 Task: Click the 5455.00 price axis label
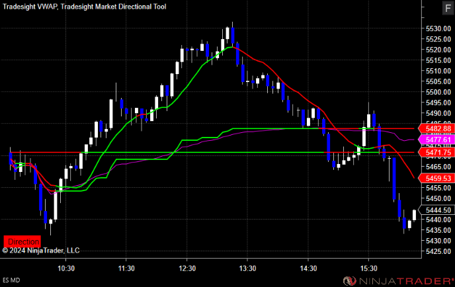(x=438, y=188)
